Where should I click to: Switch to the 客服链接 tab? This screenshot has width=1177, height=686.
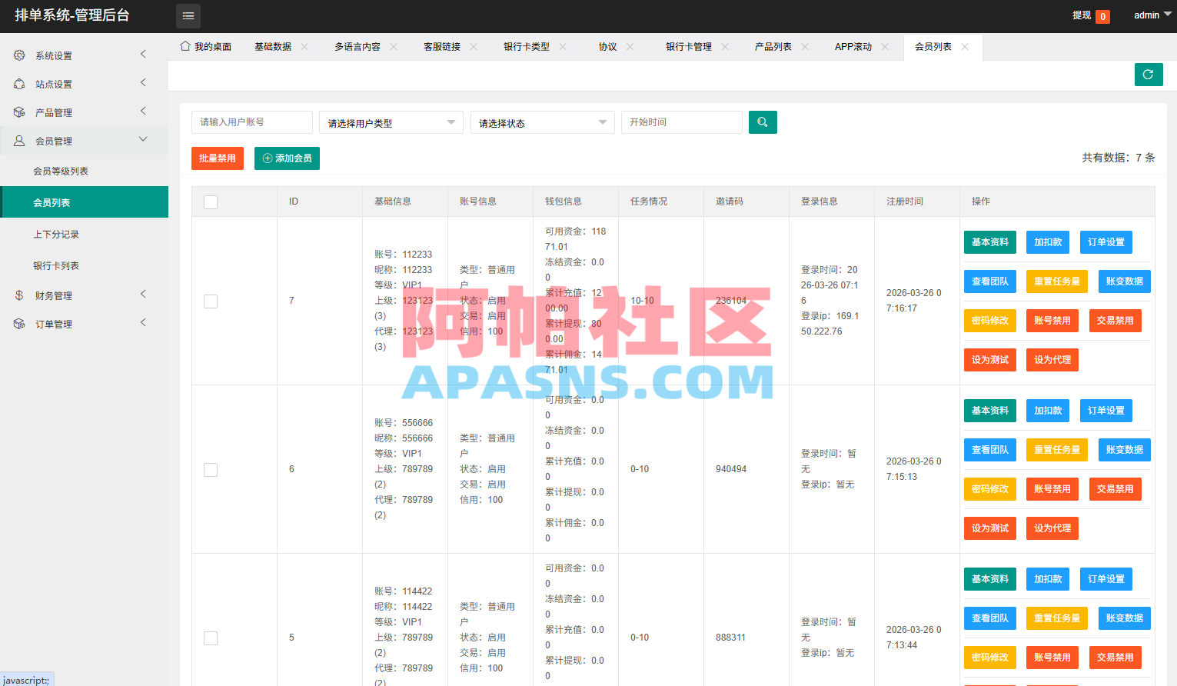pos(442,47)
